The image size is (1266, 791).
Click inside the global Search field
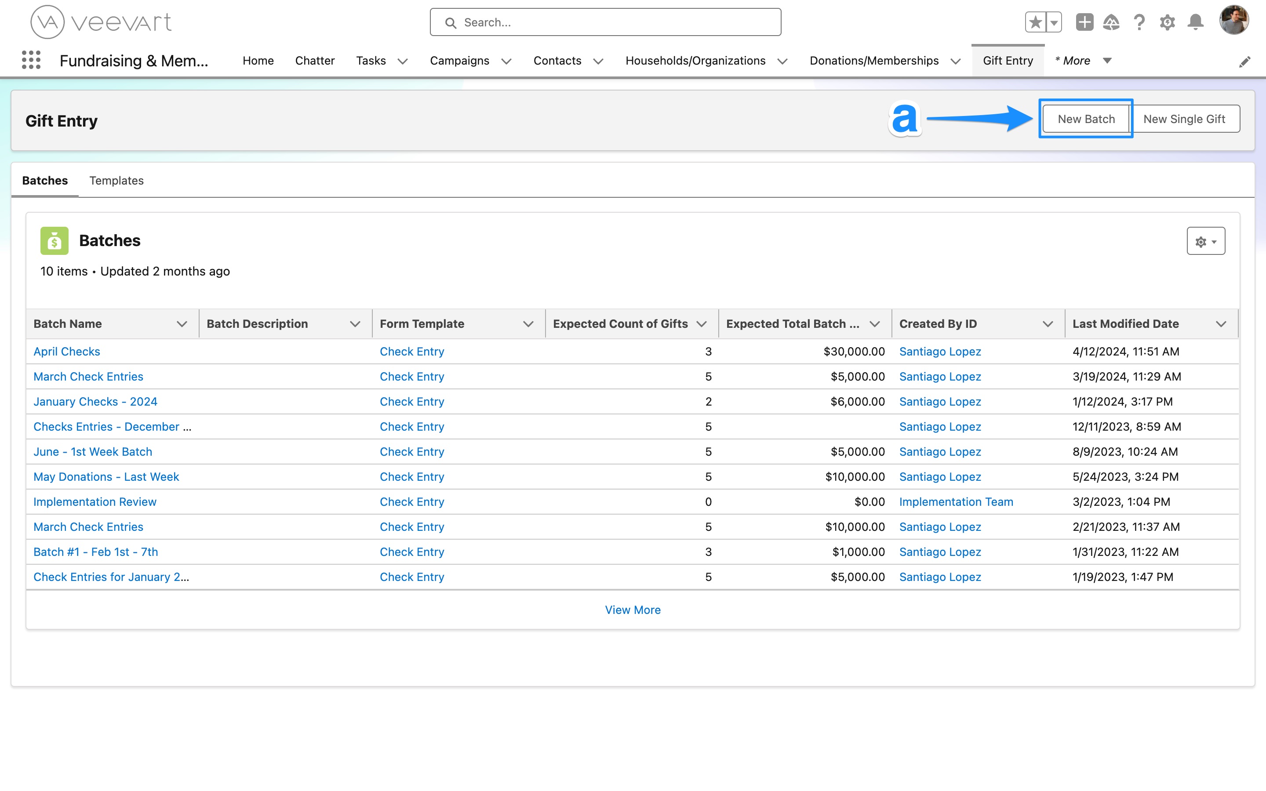(x=605, y=22)
